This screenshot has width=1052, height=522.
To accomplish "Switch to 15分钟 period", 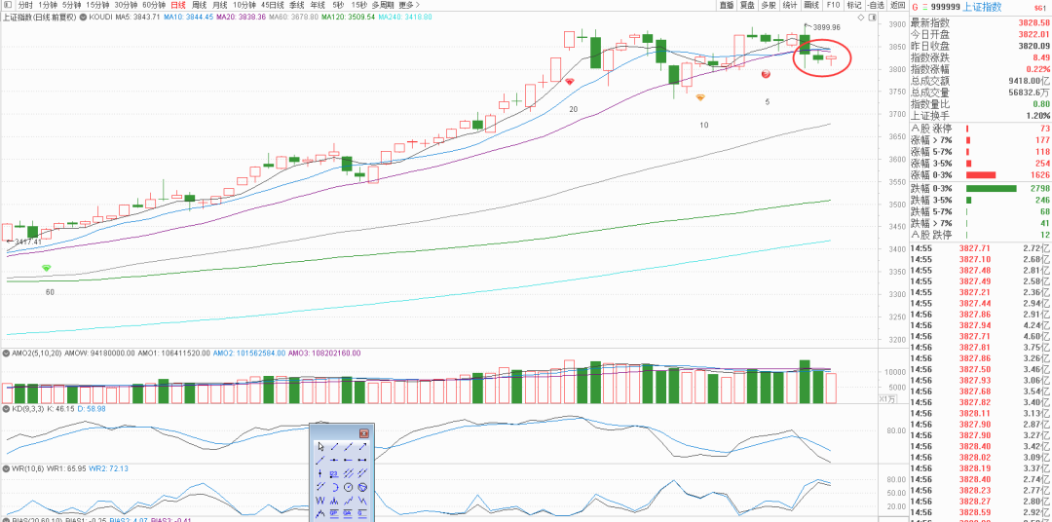I will [98, 5].
